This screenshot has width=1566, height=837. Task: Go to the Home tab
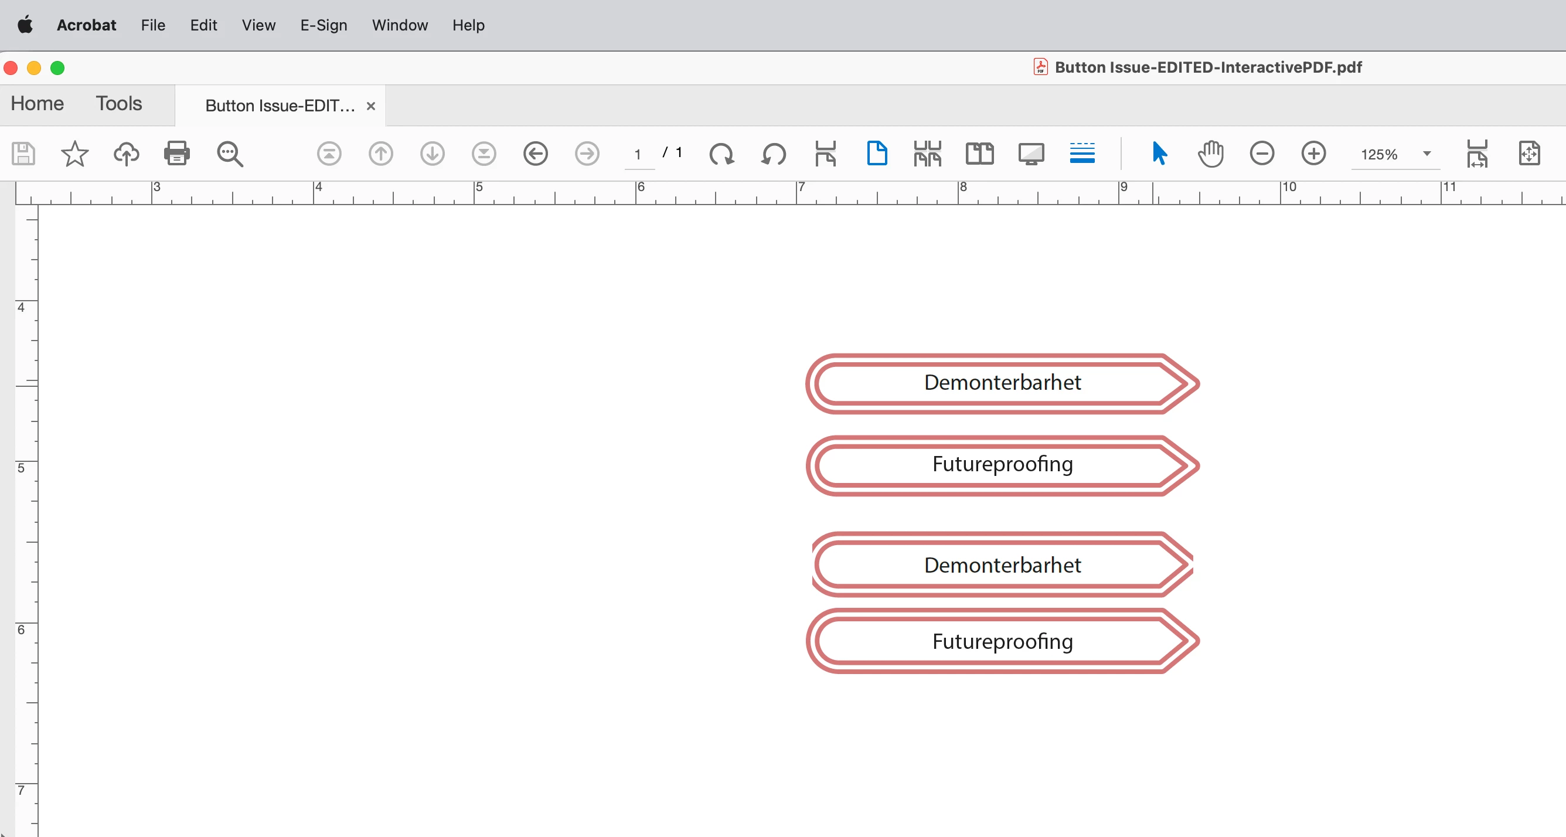(37, 103)
